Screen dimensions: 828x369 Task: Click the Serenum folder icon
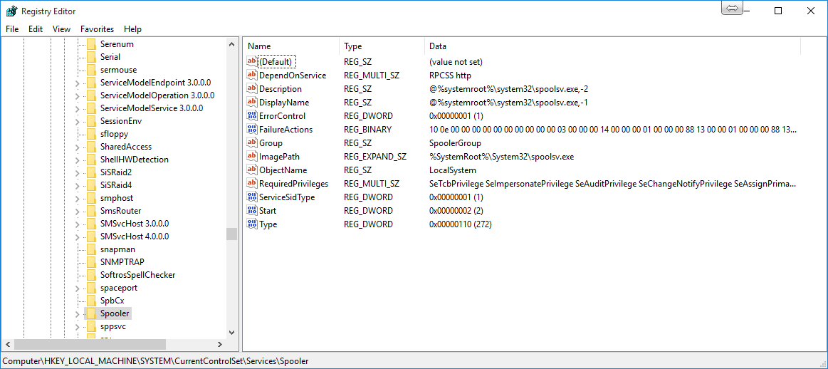click(x=91, y=44)
